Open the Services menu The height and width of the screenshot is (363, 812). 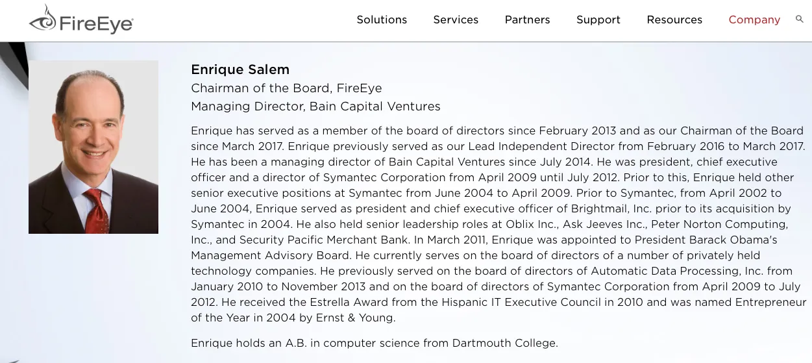click(x=456, y=19)
